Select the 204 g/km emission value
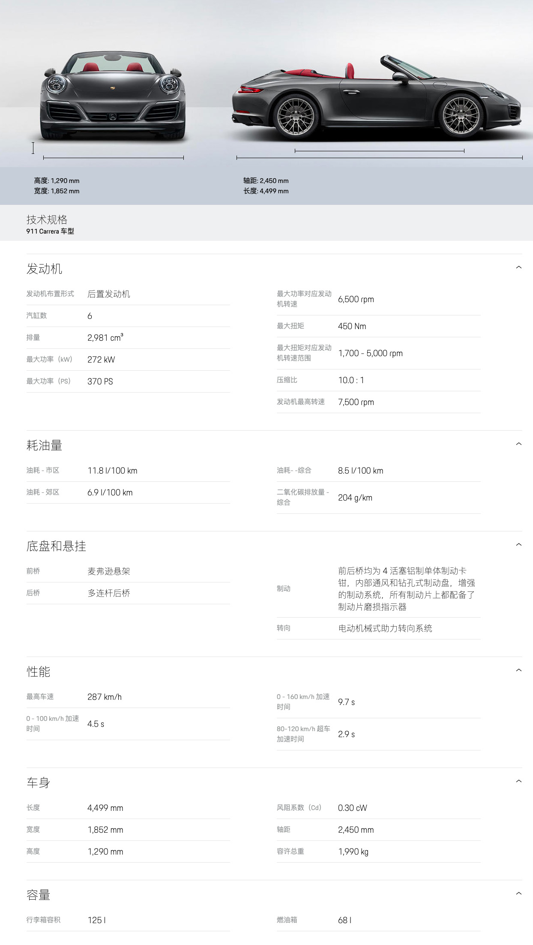The width and height of the screenshot is (533, 945). [355, 498]
